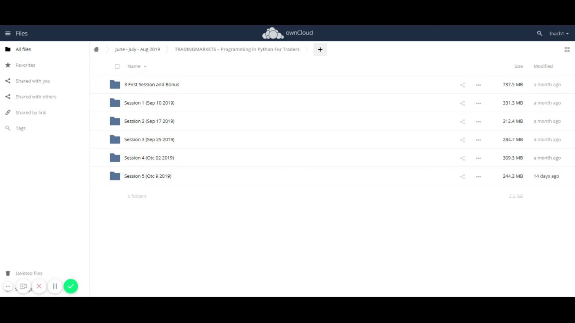Open the search magnifier icon
The image size is (575, 323).
coord(540,33)
